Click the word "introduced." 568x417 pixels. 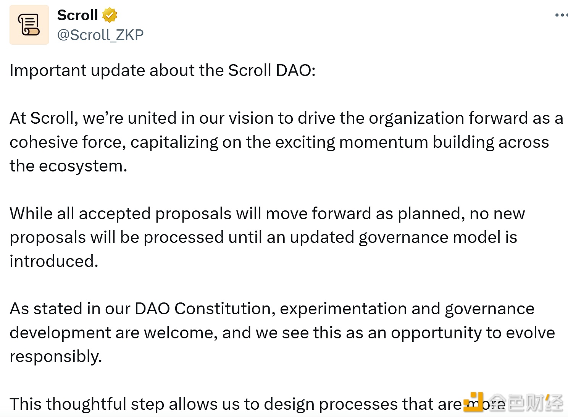pyautogui.click(x=54, y=262)
